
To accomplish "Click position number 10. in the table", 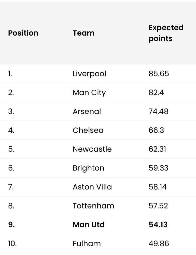I will [12, 244].
